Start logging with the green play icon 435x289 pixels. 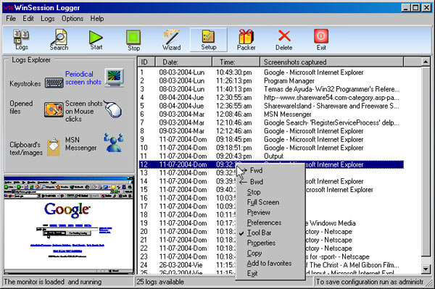[96, 40]
